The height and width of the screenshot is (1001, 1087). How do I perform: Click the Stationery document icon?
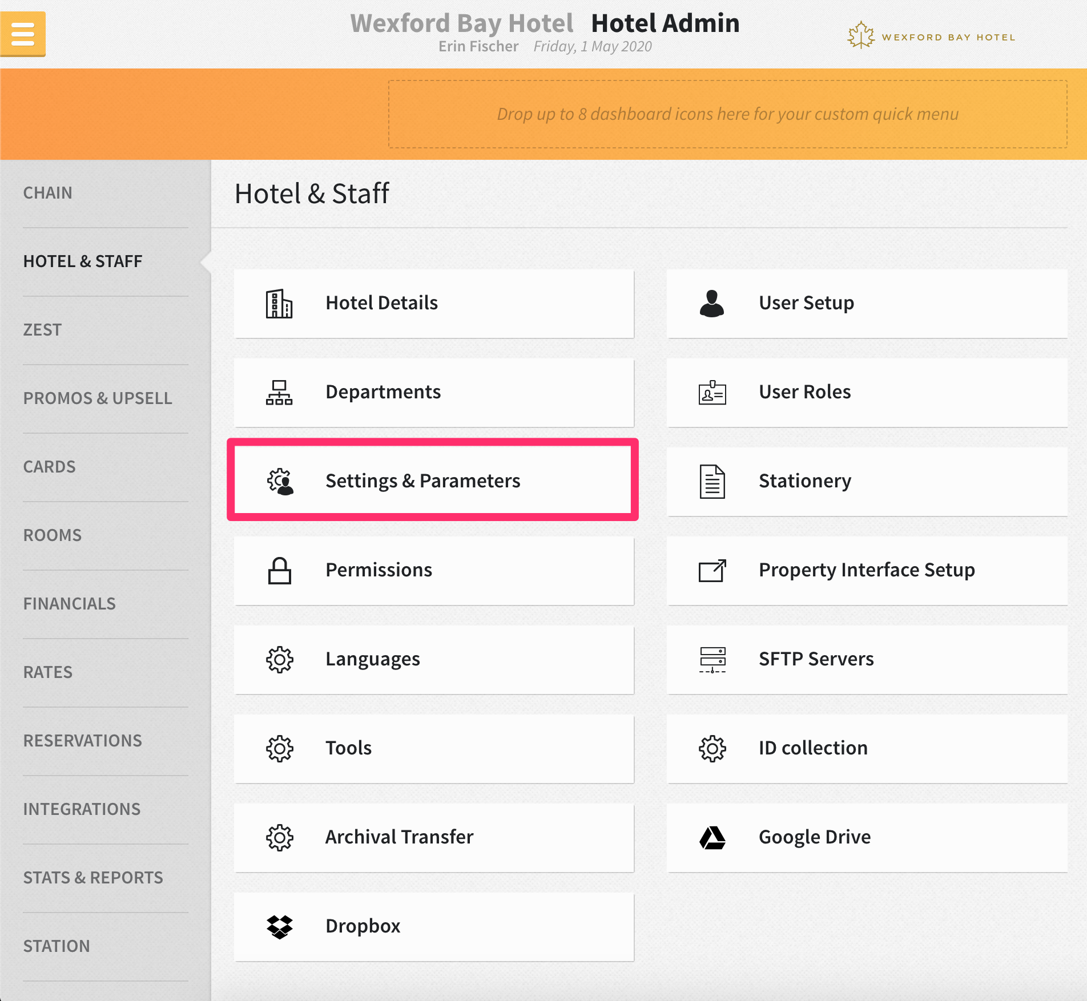click(x=712, y=482)
